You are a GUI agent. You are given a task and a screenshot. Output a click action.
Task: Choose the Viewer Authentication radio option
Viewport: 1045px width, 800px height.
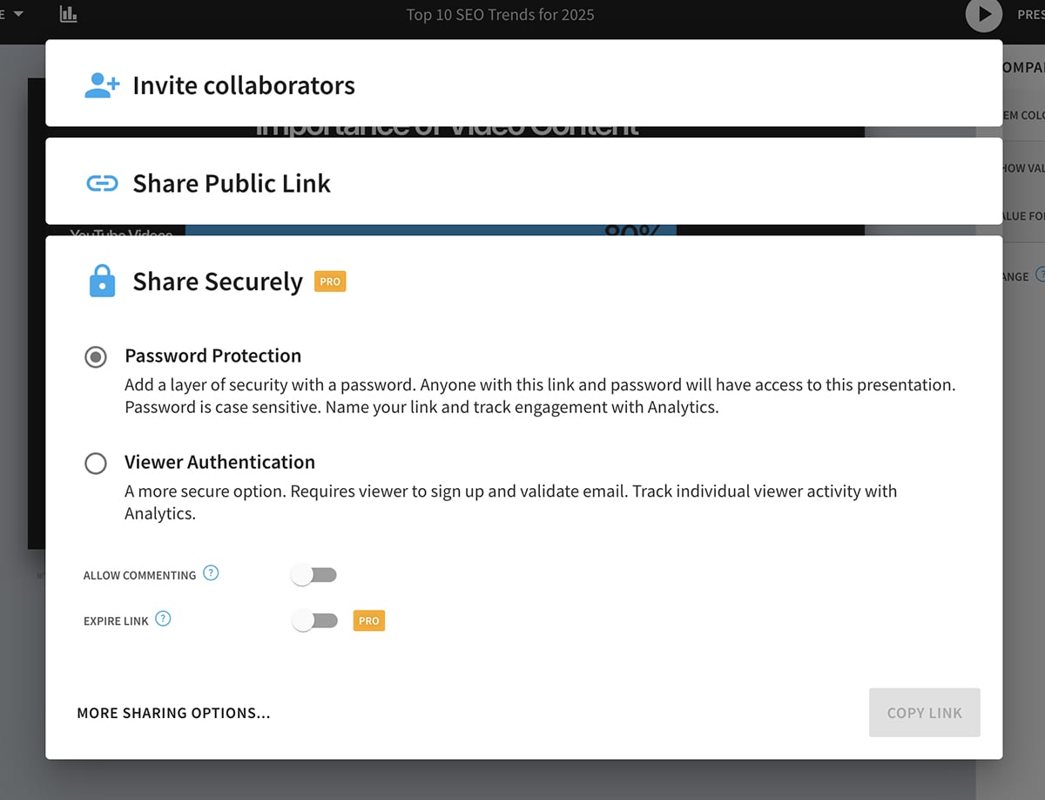click(96, 463)
